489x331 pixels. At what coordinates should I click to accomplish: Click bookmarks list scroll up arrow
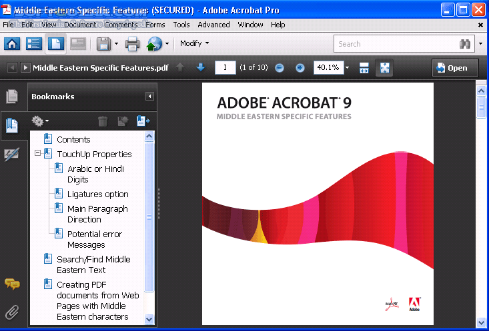(x=149, y=136)
